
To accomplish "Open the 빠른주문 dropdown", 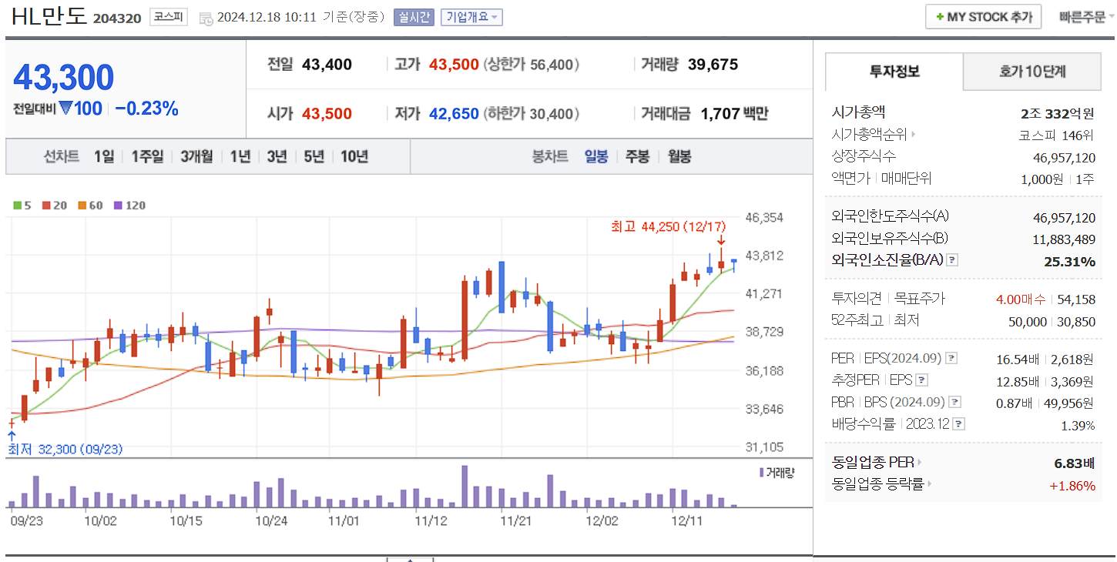I will (1081, 16).
